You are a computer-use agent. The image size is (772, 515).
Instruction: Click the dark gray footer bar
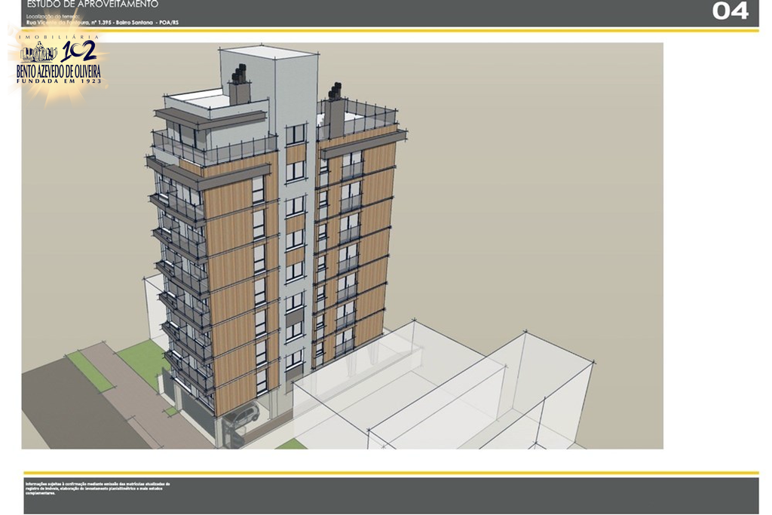[x=452, y=495]
